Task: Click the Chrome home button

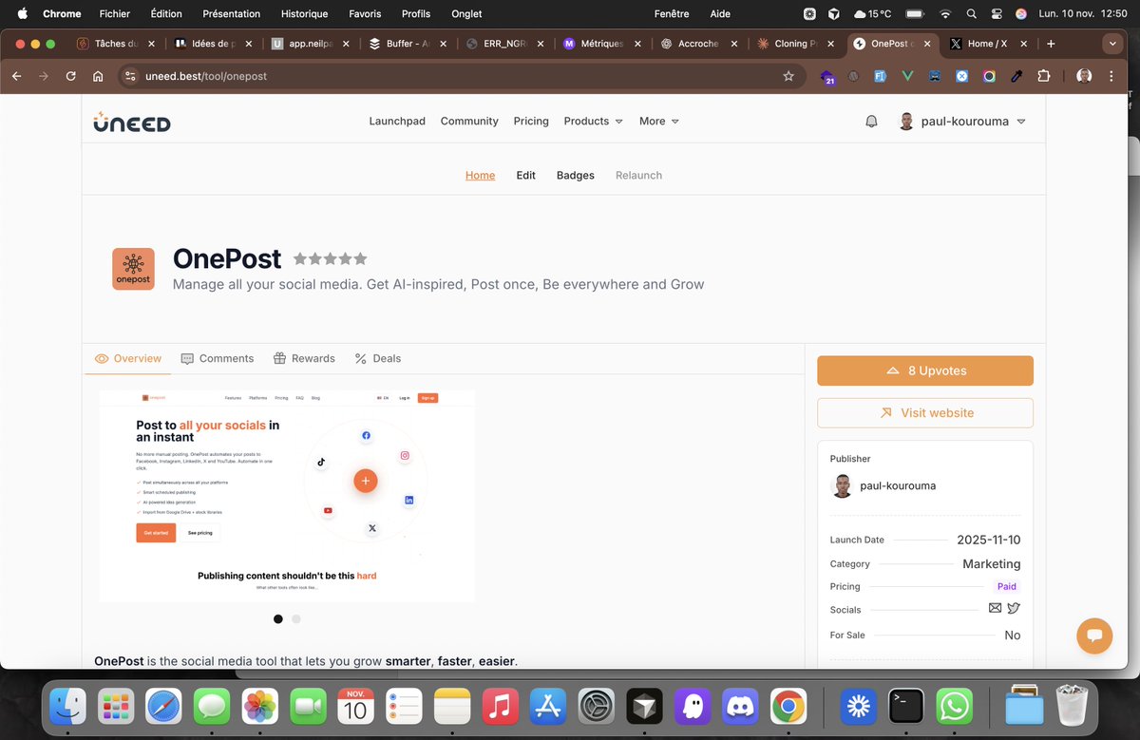Action: (x=98, y=76)
